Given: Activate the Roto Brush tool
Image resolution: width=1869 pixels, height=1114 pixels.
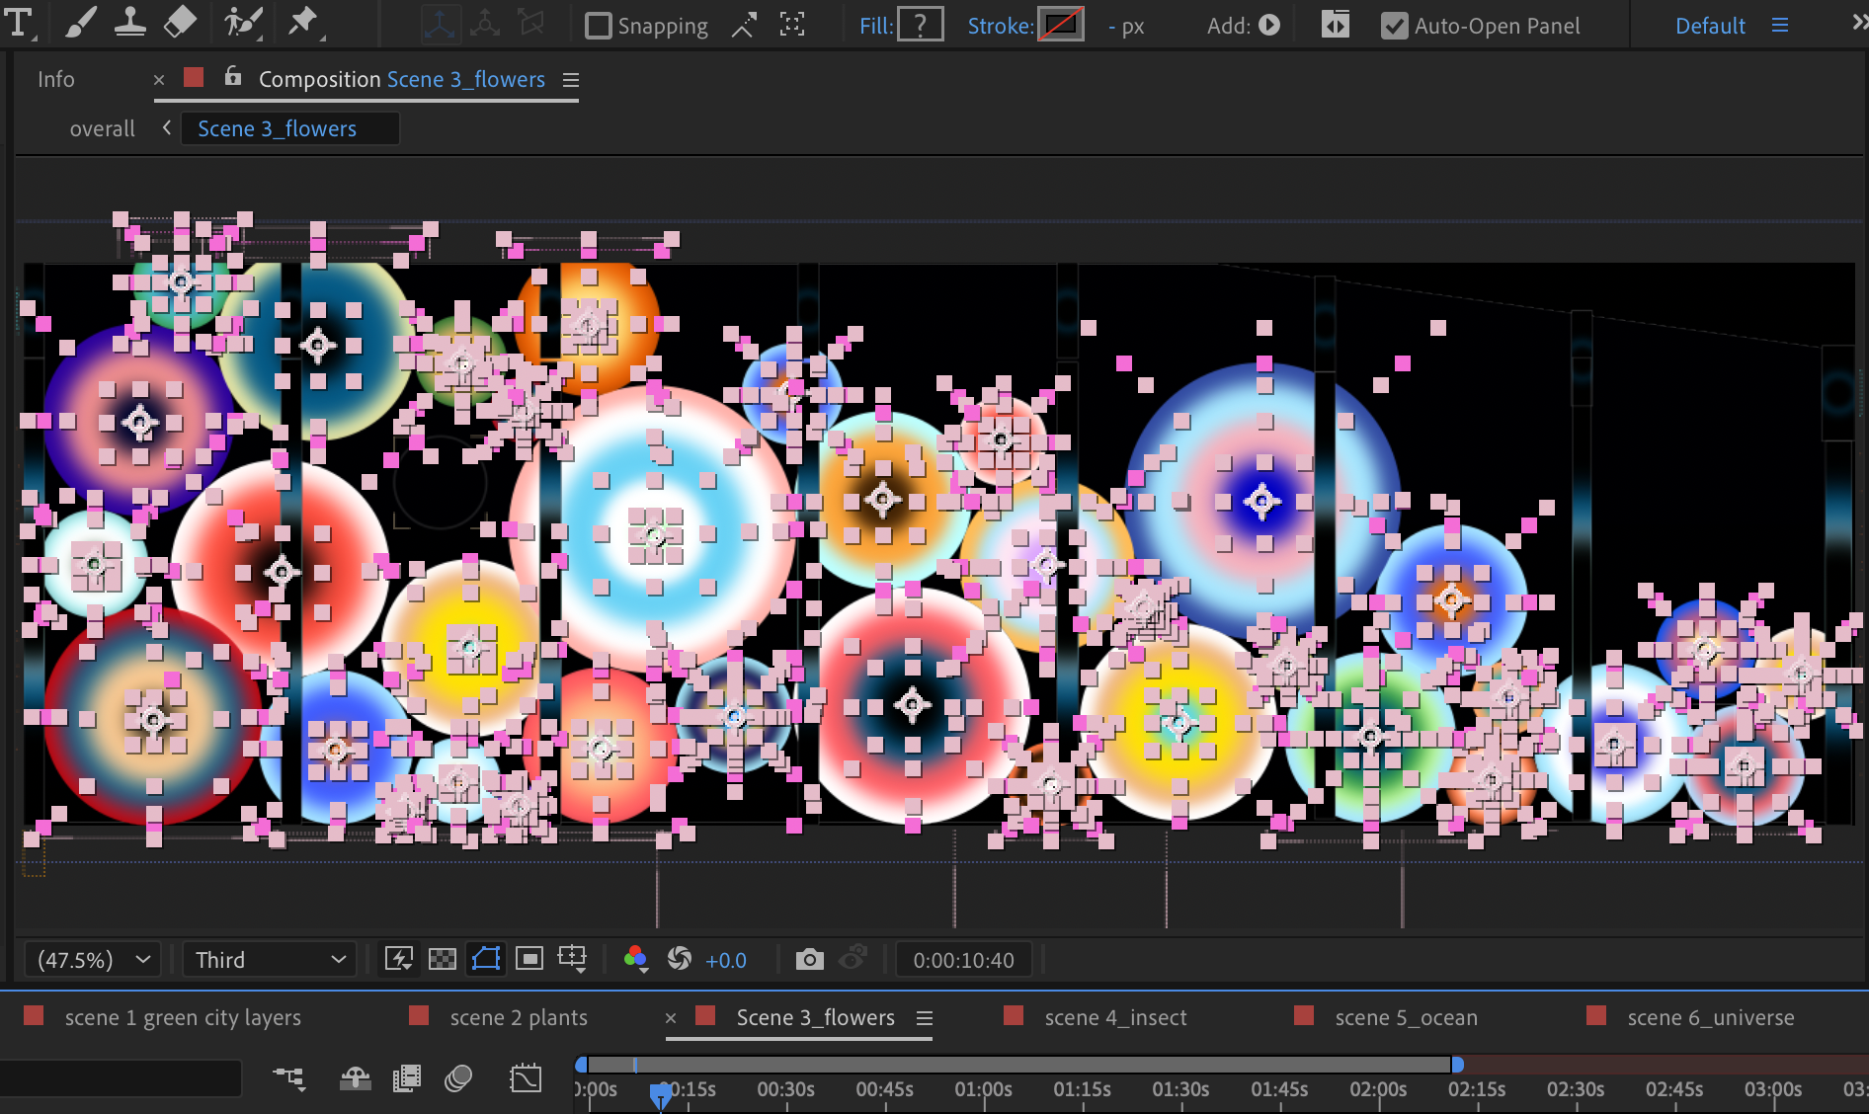Looking at the screenshot, I should point(242,24).
